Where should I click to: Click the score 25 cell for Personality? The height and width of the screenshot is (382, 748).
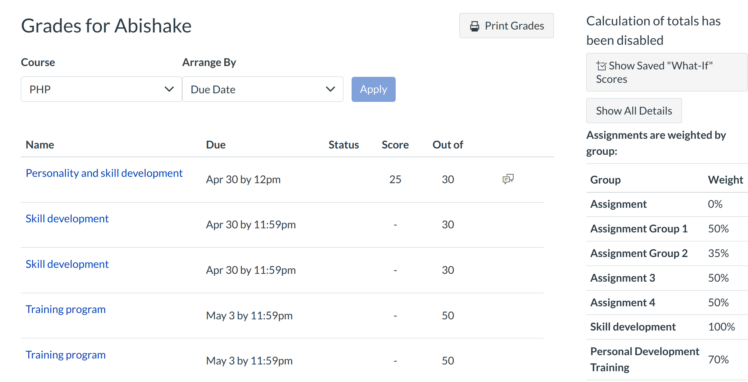pos(395,179)
